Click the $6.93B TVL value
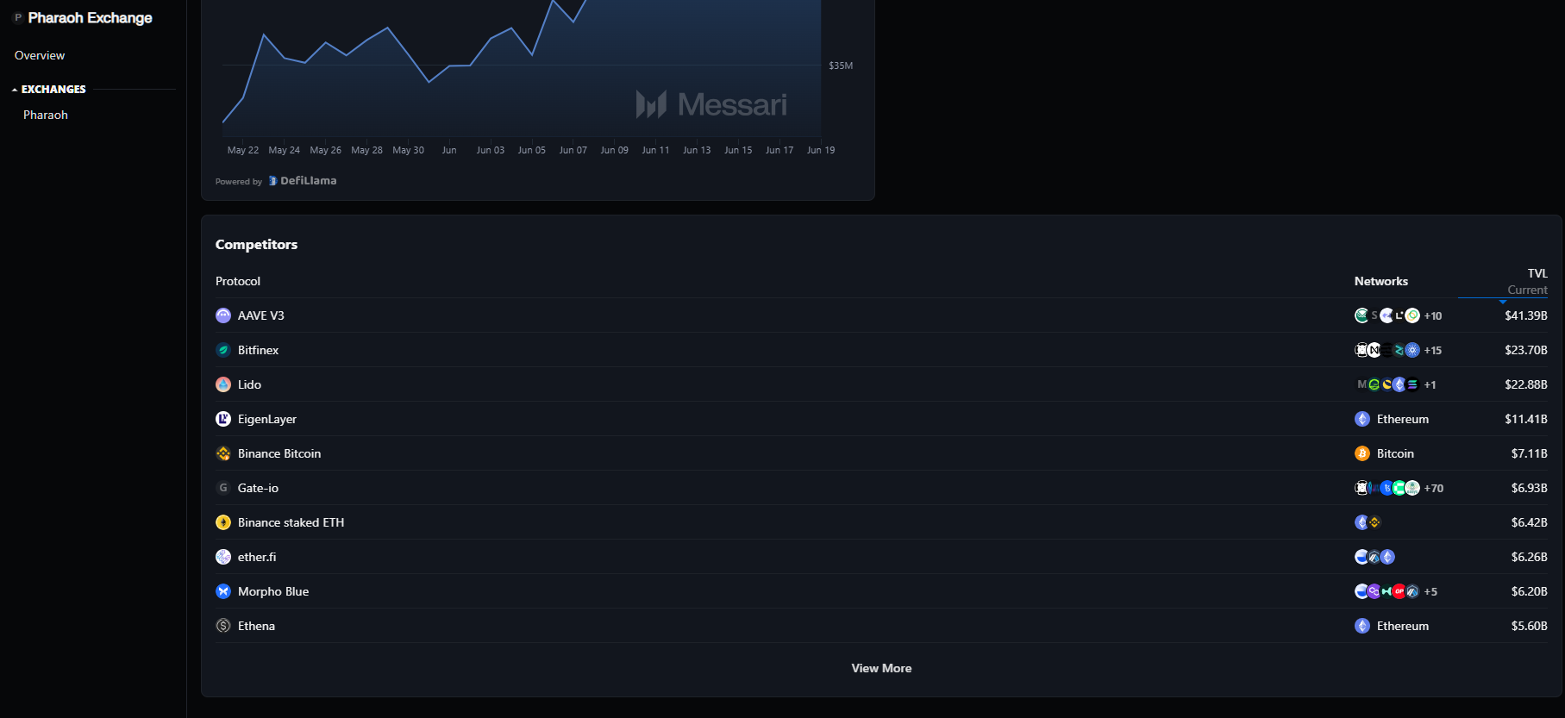This screenshot has width=1565, height=718. [x=1530, y=488]
